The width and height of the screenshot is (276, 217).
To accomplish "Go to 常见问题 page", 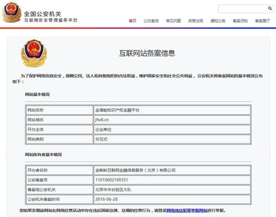I will [173, 21].
